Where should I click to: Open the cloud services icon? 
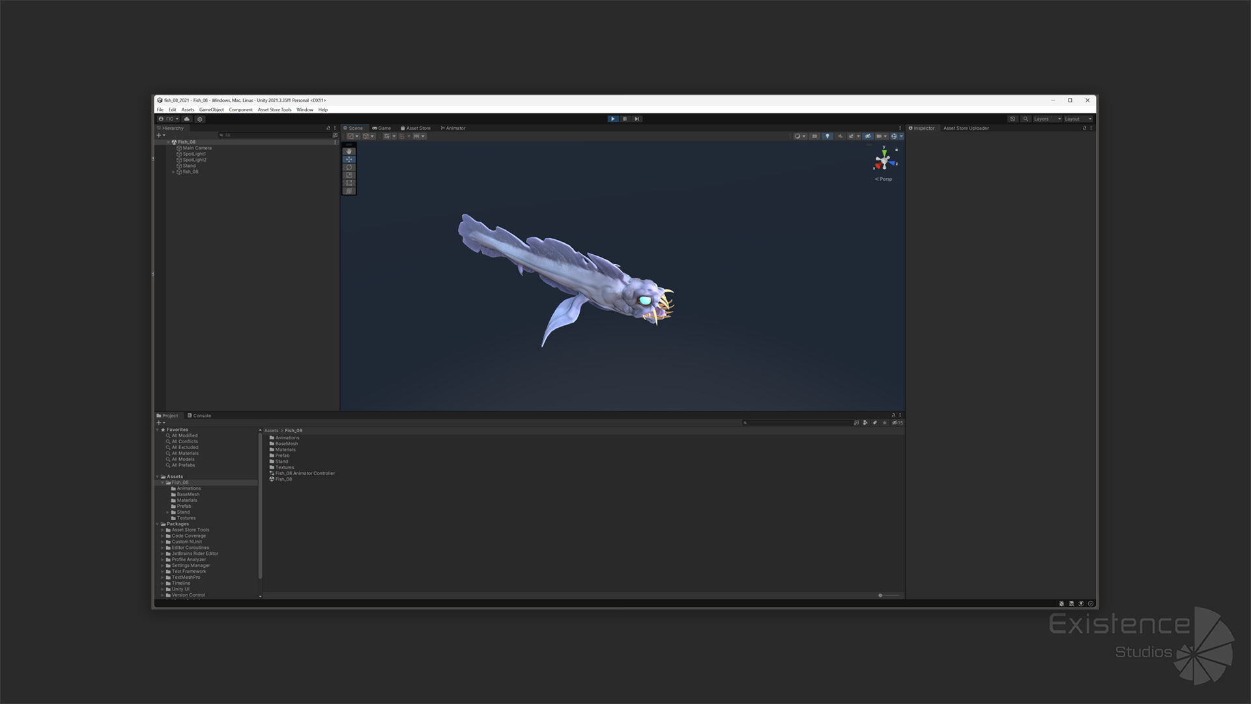187,119
